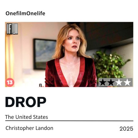Click the small bottle at the bottom of still

click(40, 85)
